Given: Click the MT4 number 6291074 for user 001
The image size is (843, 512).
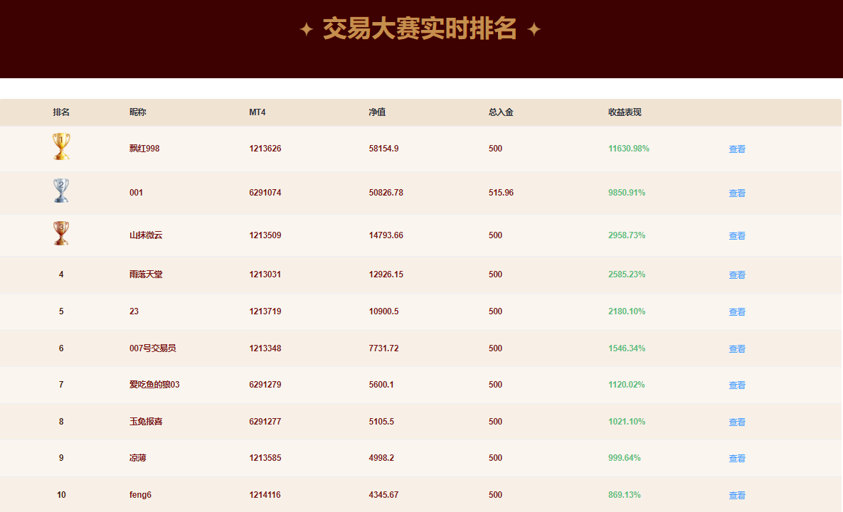Looking at the screenshot, I should [264, 193].
